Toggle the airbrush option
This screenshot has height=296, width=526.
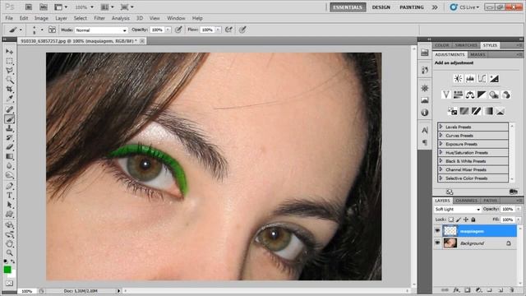pyautogui.click(x=228, y=30)
